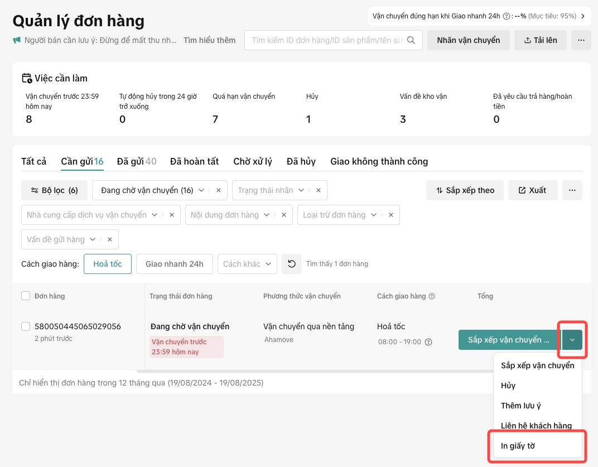
Task: Select the Hoả tốc delivery option
Action: click(107, 264)
